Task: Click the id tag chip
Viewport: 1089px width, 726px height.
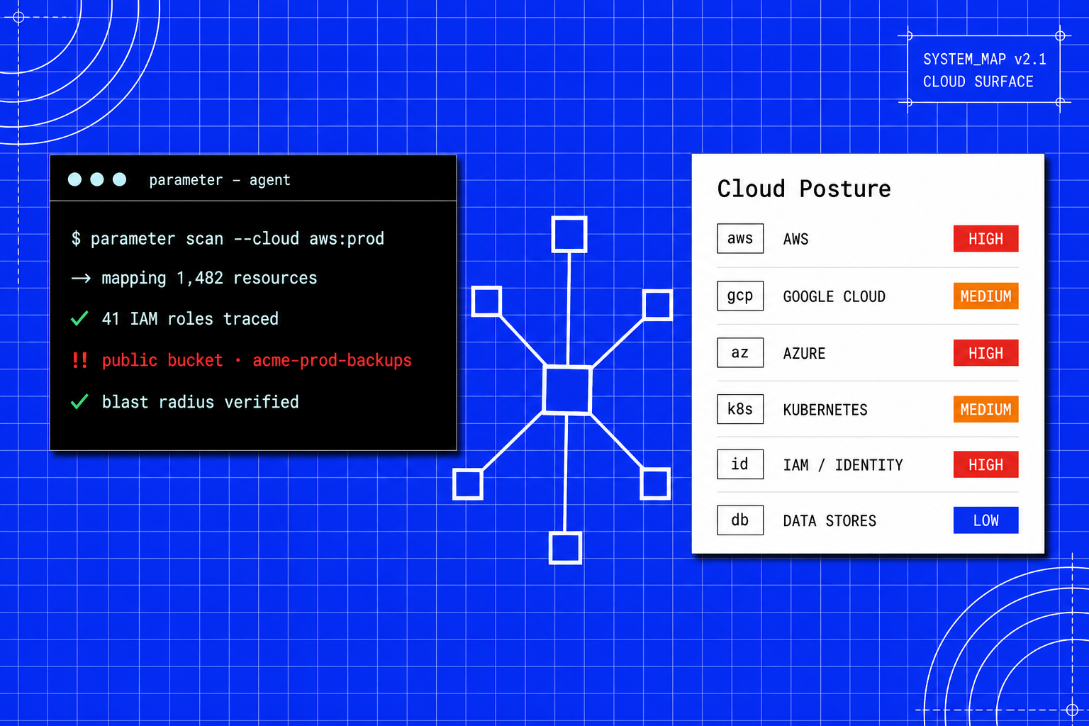Action: 740,464
